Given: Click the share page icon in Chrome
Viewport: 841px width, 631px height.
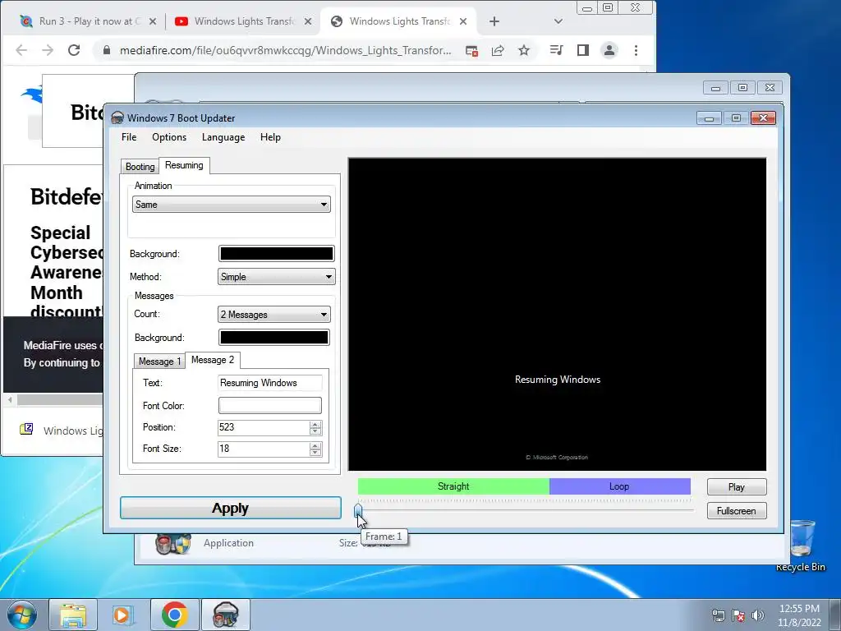Looking at the screenshot, I should [x=498, y=50].
